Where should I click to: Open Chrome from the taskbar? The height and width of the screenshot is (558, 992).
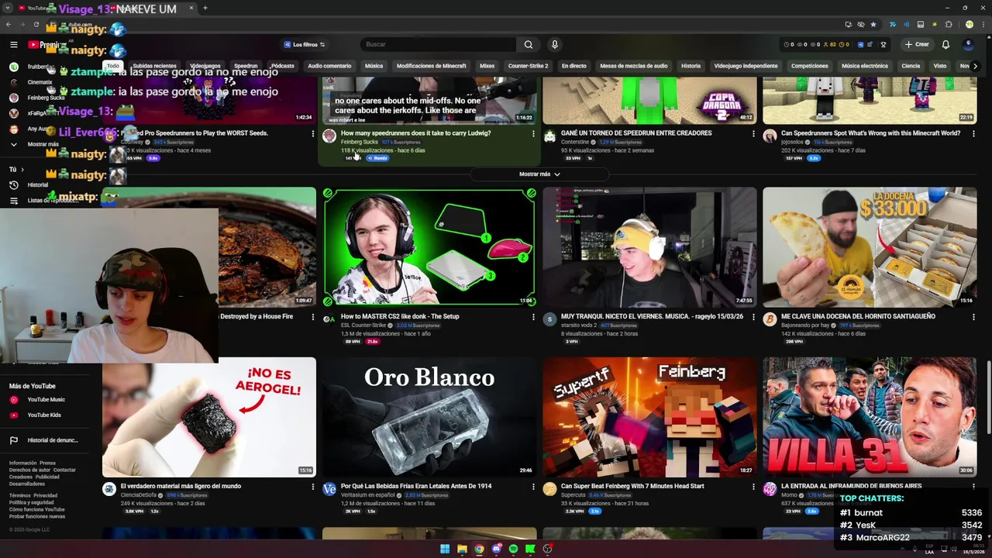[x=479, y=549]
